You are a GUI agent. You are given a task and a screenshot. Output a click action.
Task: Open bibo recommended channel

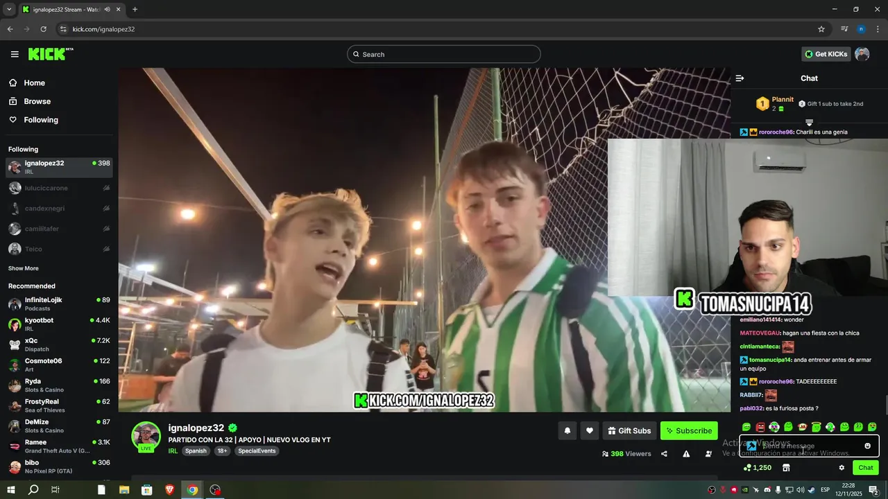[59, 466]
